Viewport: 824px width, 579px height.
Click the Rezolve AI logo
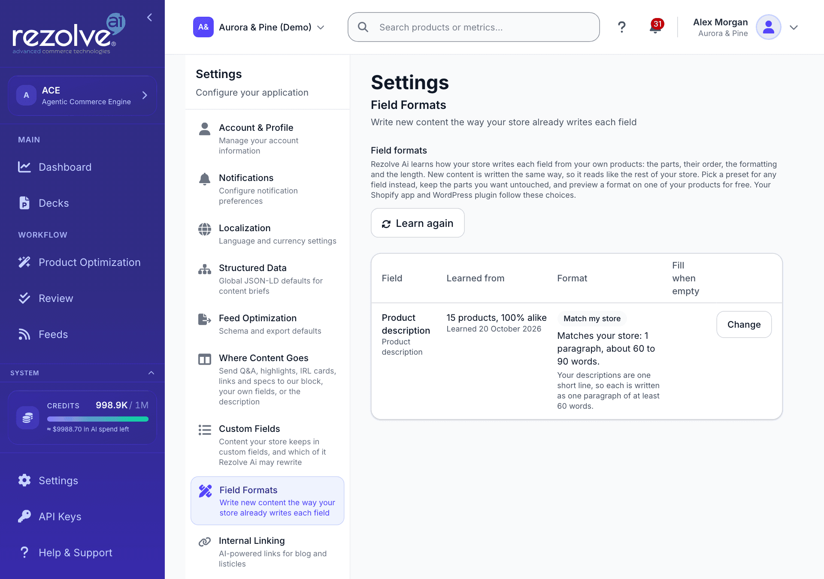pyautogui.click(x=69, y=33)
